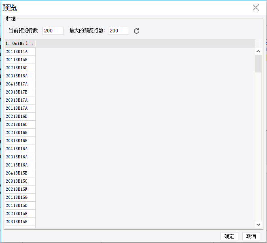Click the vertical scrollbar thumb
267x243 pixels.
pyautogui.click(x=258, y=64)
